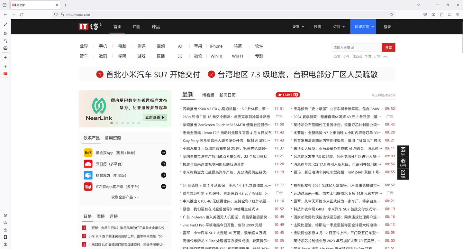Select the 首页 navigation item
The width and height of the screenshot is (463, 249).
[x=117, y=27]
